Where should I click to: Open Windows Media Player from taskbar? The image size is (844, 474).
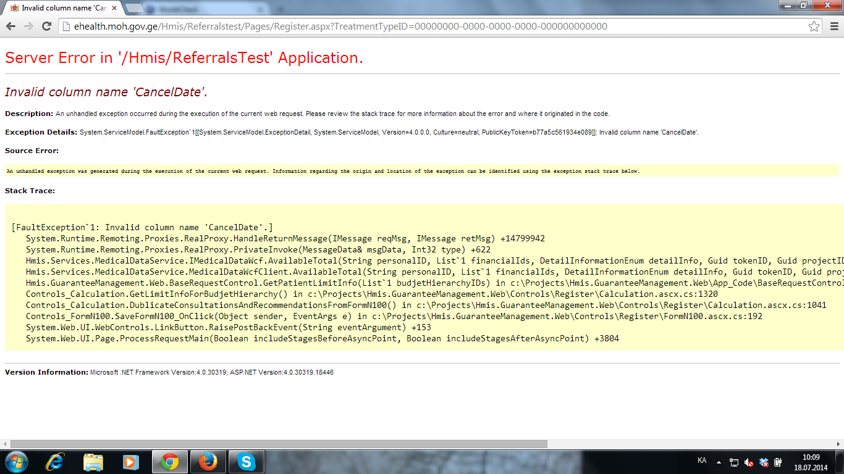(130, 462)
